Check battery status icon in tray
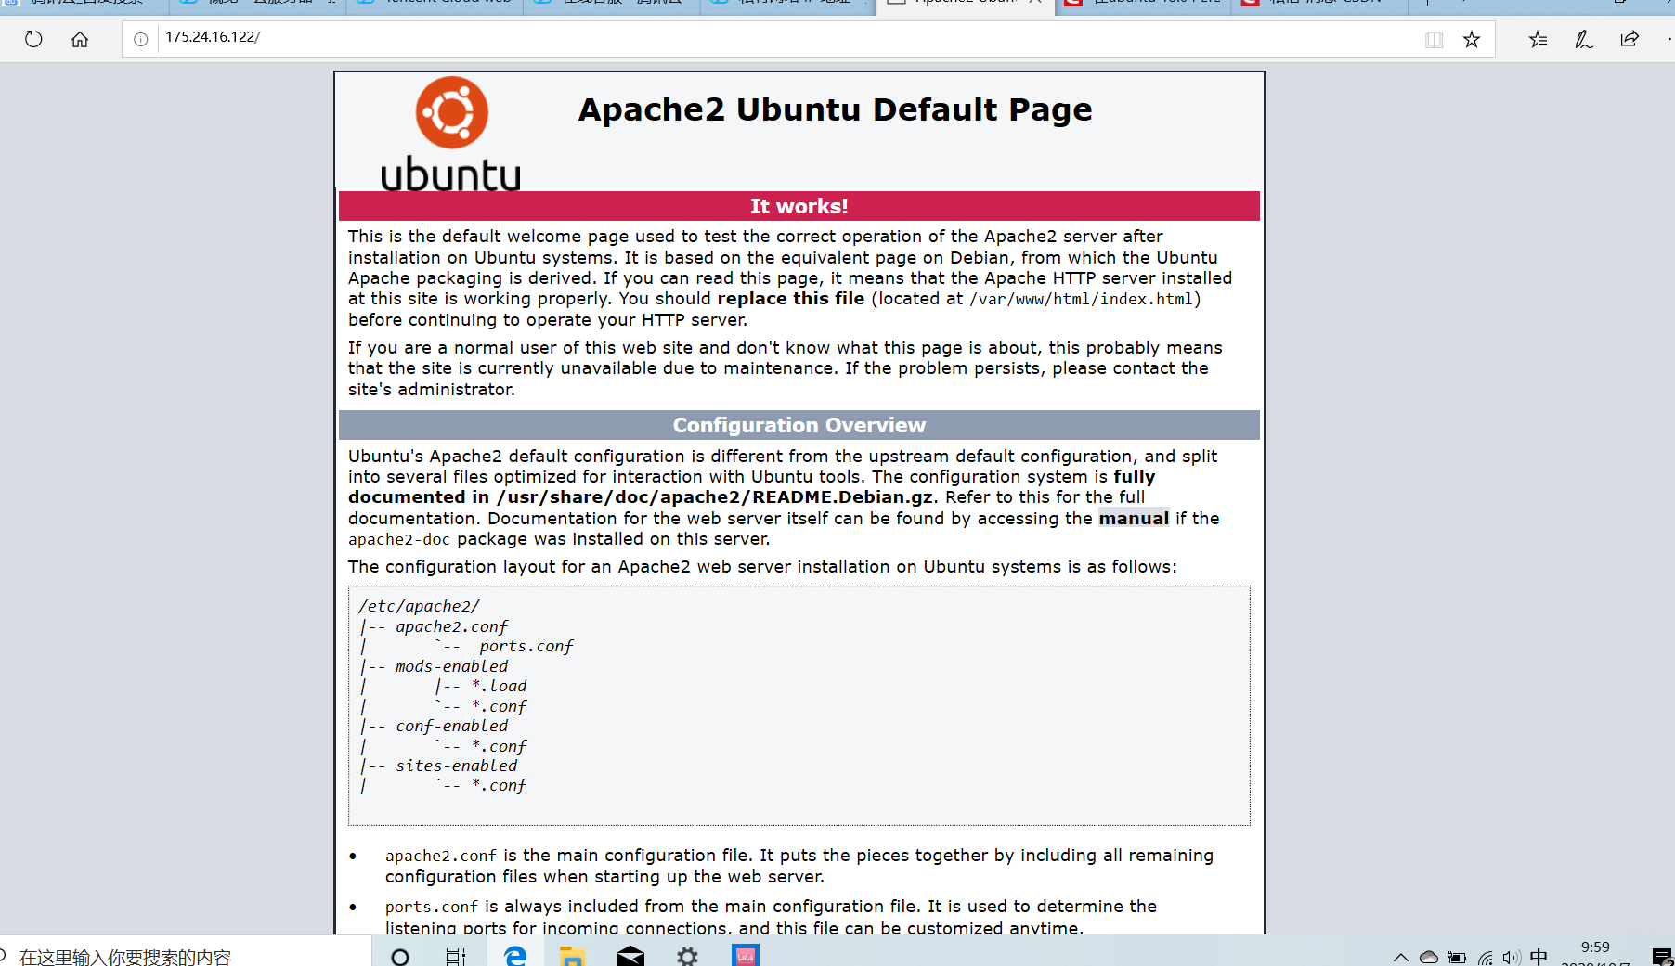Image resolution: width=1675 pixels, height=966 pixels. click(1457, 957)
